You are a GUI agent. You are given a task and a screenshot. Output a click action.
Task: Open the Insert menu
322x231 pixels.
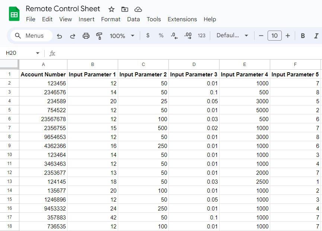86,19
